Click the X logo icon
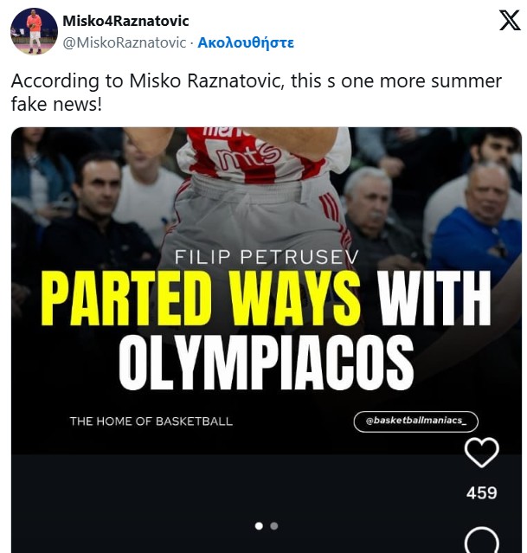The width and height of the screenshot is (527, 553). [510, 20]
